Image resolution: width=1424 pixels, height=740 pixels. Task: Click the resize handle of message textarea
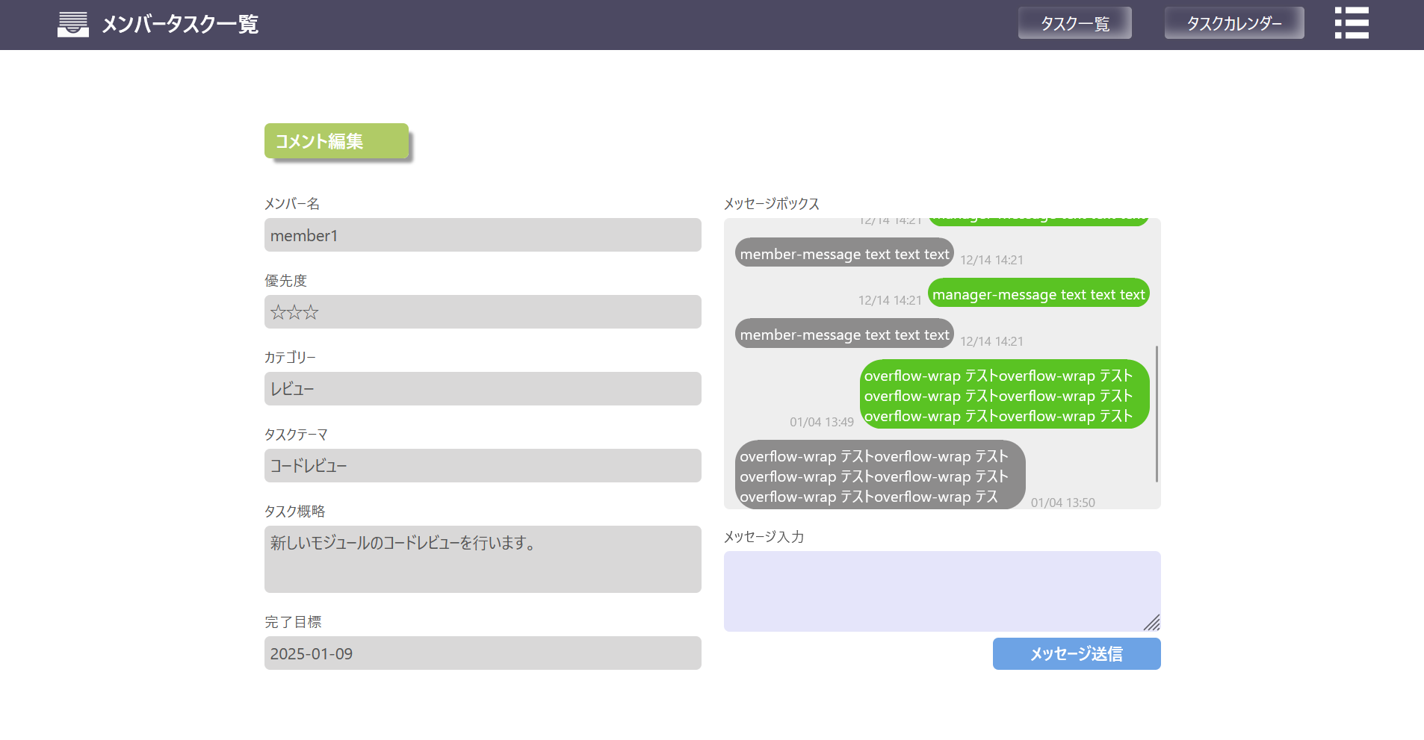pyautogui.click(x=1151, y=623)
